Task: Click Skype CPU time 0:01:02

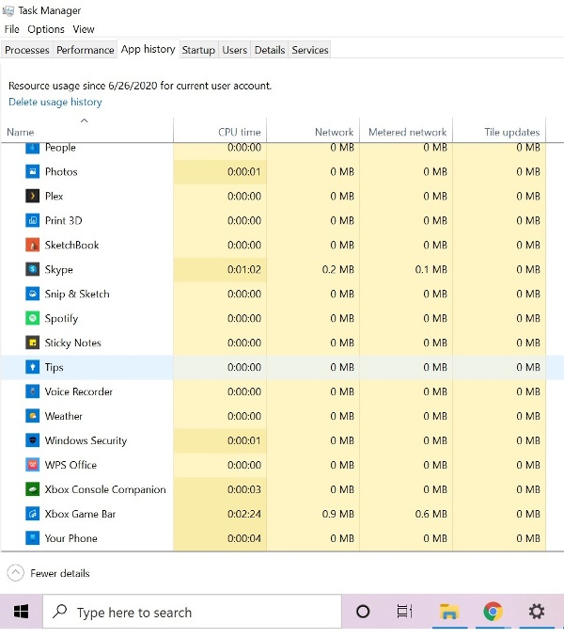Action: coord(243,269)
